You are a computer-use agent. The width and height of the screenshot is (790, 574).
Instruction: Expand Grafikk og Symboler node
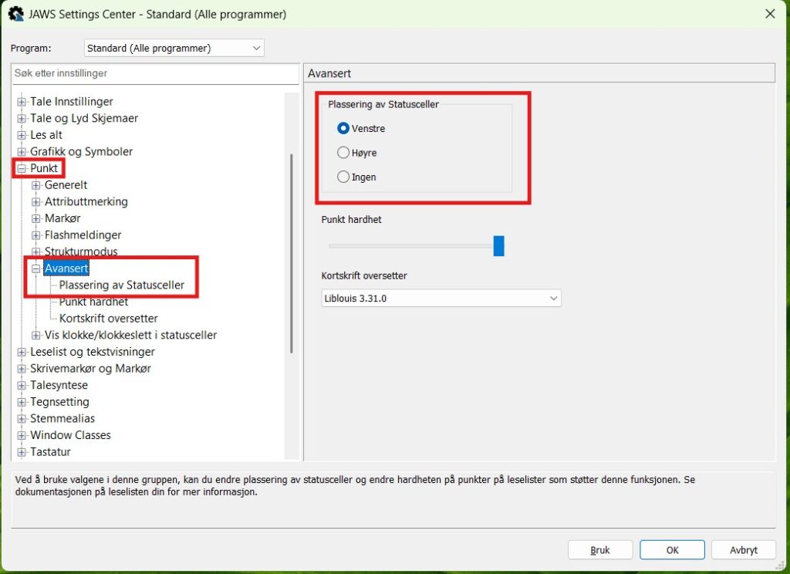point(22,152)
